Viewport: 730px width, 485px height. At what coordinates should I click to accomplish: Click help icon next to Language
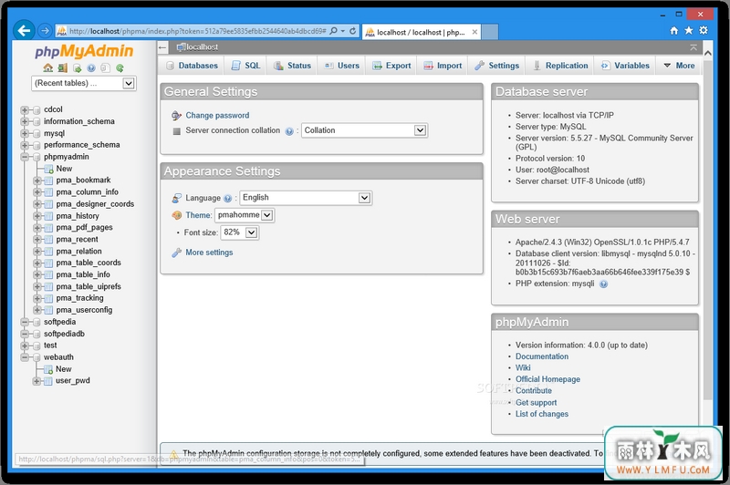227,199
